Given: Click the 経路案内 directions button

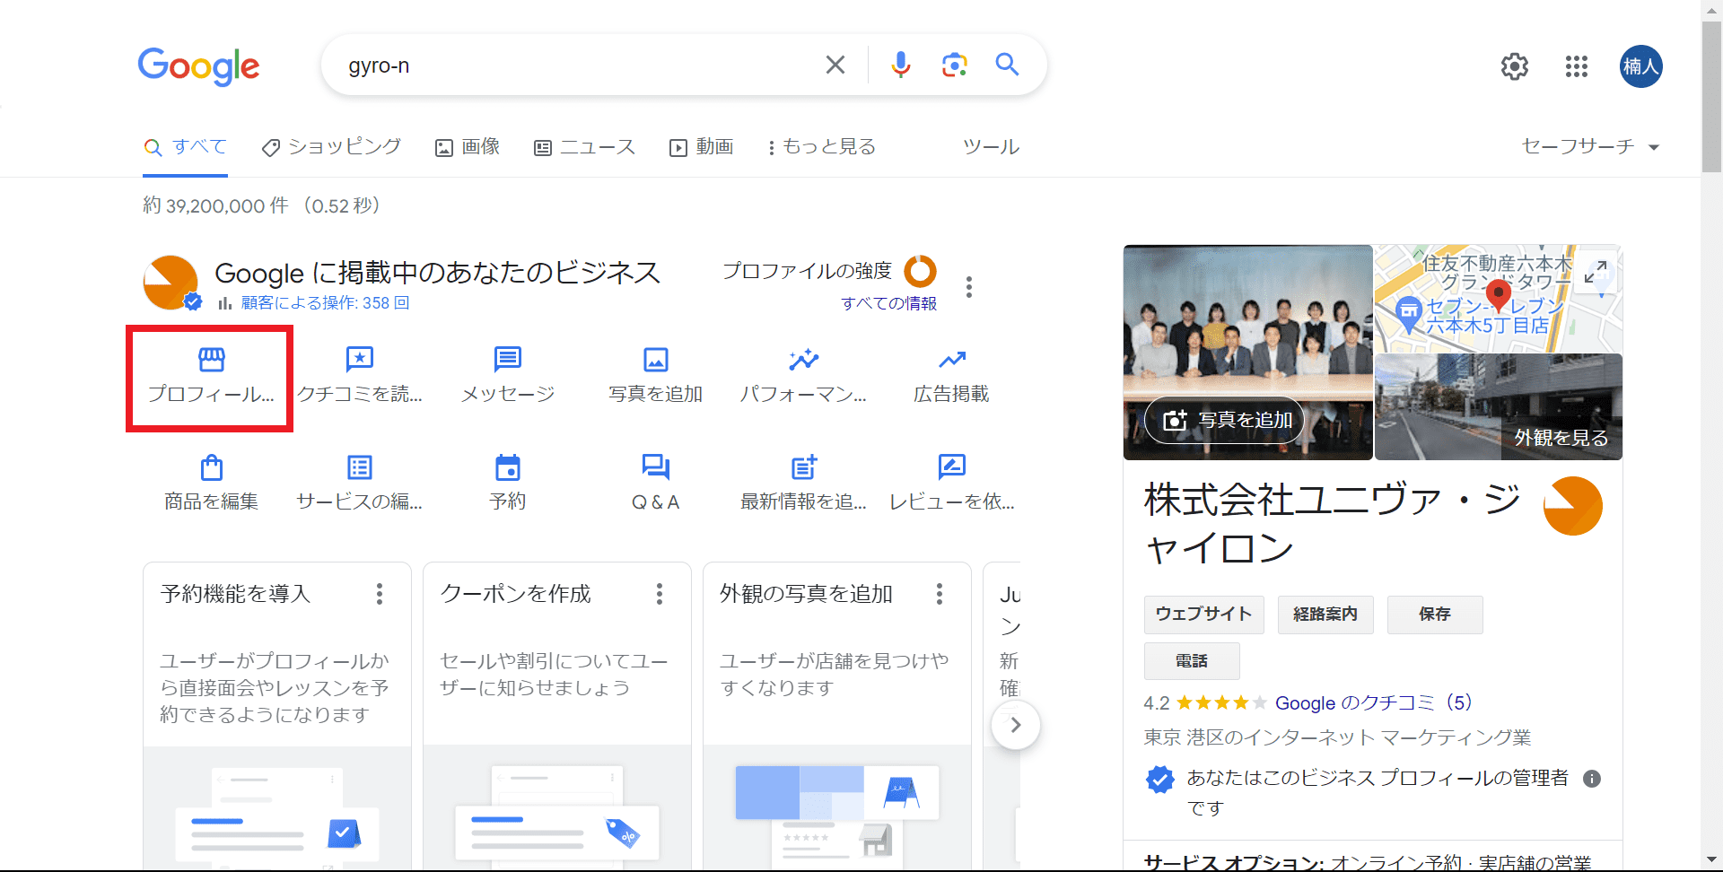Looking at the screenshot, I should [x=1325, y=615].
